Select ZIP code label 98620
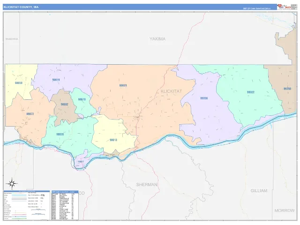 pyautogui.click(x=123, y=85)
